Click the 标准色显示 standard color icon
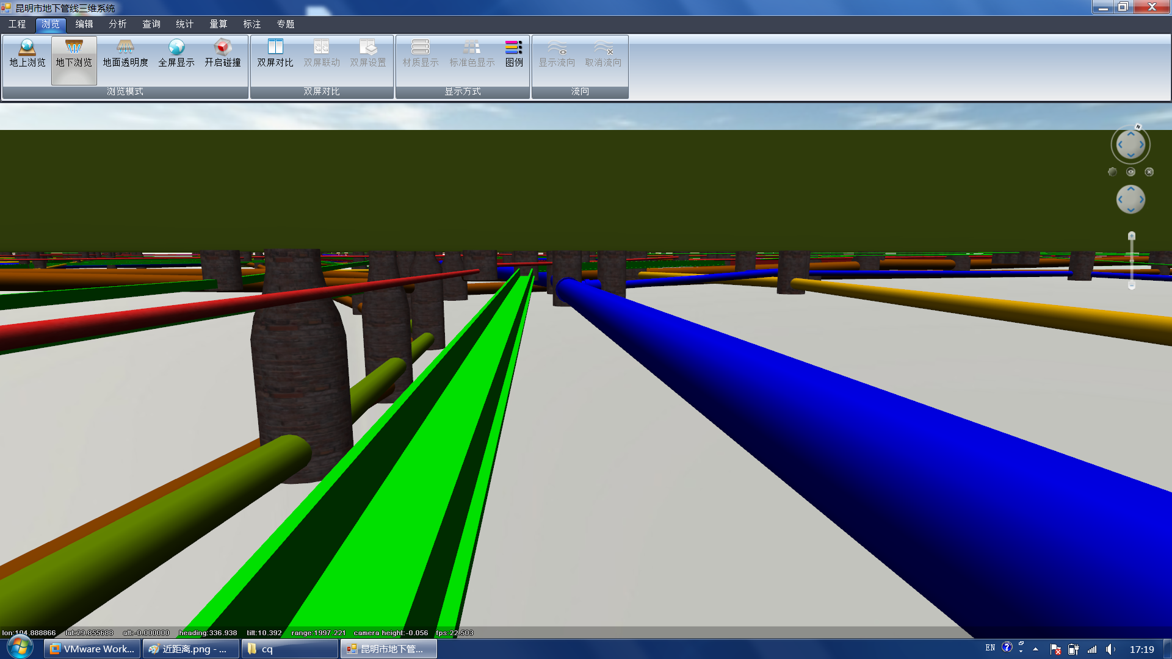 click(472, 54)
